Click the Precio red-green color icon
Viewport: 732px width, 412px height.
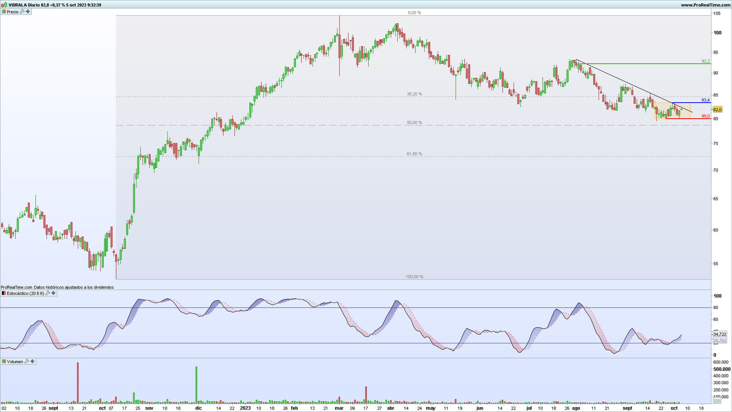[x=4, y=12]
